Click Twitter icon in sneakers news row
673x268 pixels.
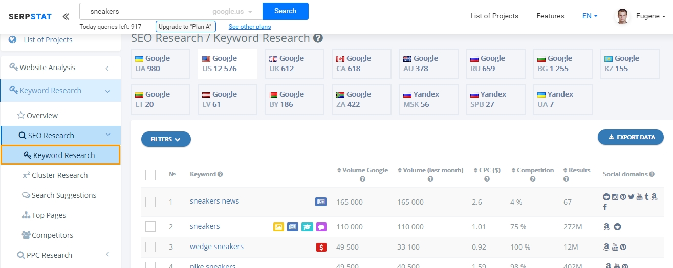pyautogui.click(x=631, y=197)
